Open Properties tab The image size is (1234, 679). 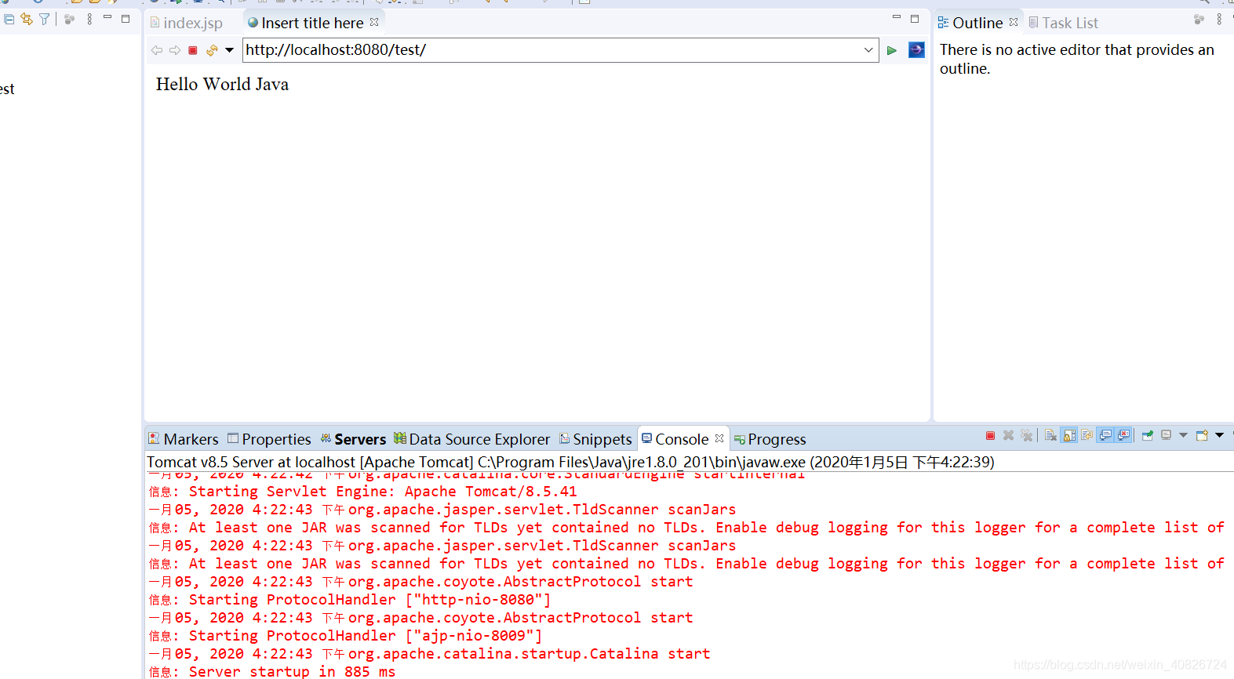tap(269, 439)
